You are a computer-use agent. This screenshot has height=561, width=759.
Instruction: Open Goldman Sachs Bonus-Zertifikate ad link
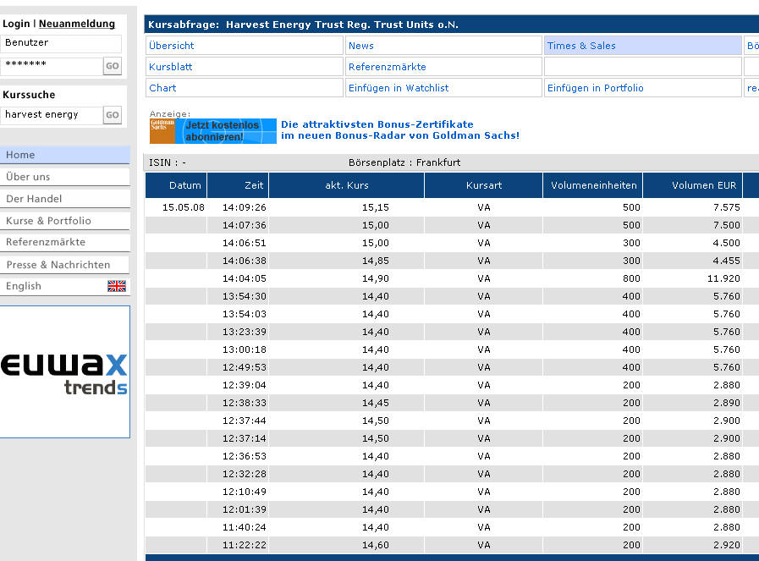click(400, 130)
